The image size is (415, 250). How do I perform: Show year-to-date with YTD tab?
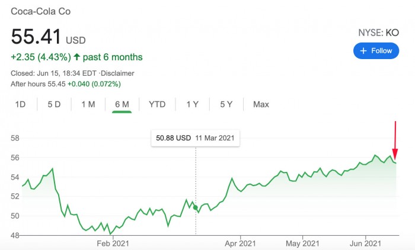point(157,105)
